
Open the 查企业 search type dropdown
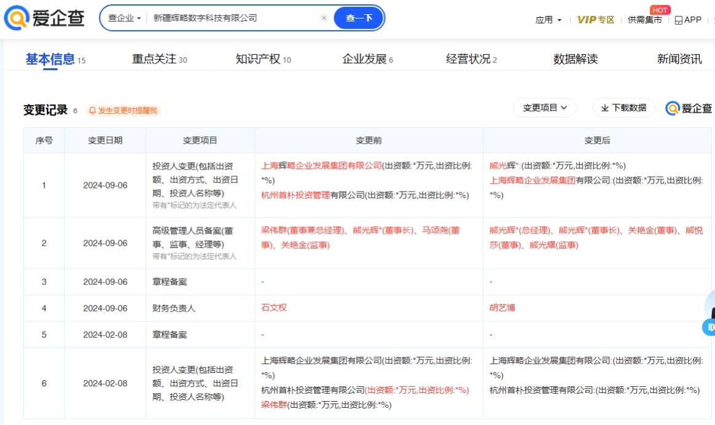[125, 18]
